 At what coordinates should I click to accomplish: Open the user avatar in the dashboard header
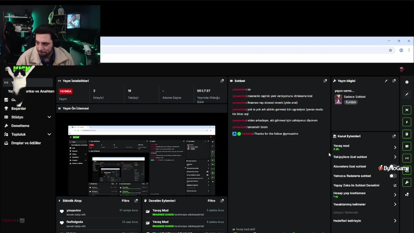point(402,69)
